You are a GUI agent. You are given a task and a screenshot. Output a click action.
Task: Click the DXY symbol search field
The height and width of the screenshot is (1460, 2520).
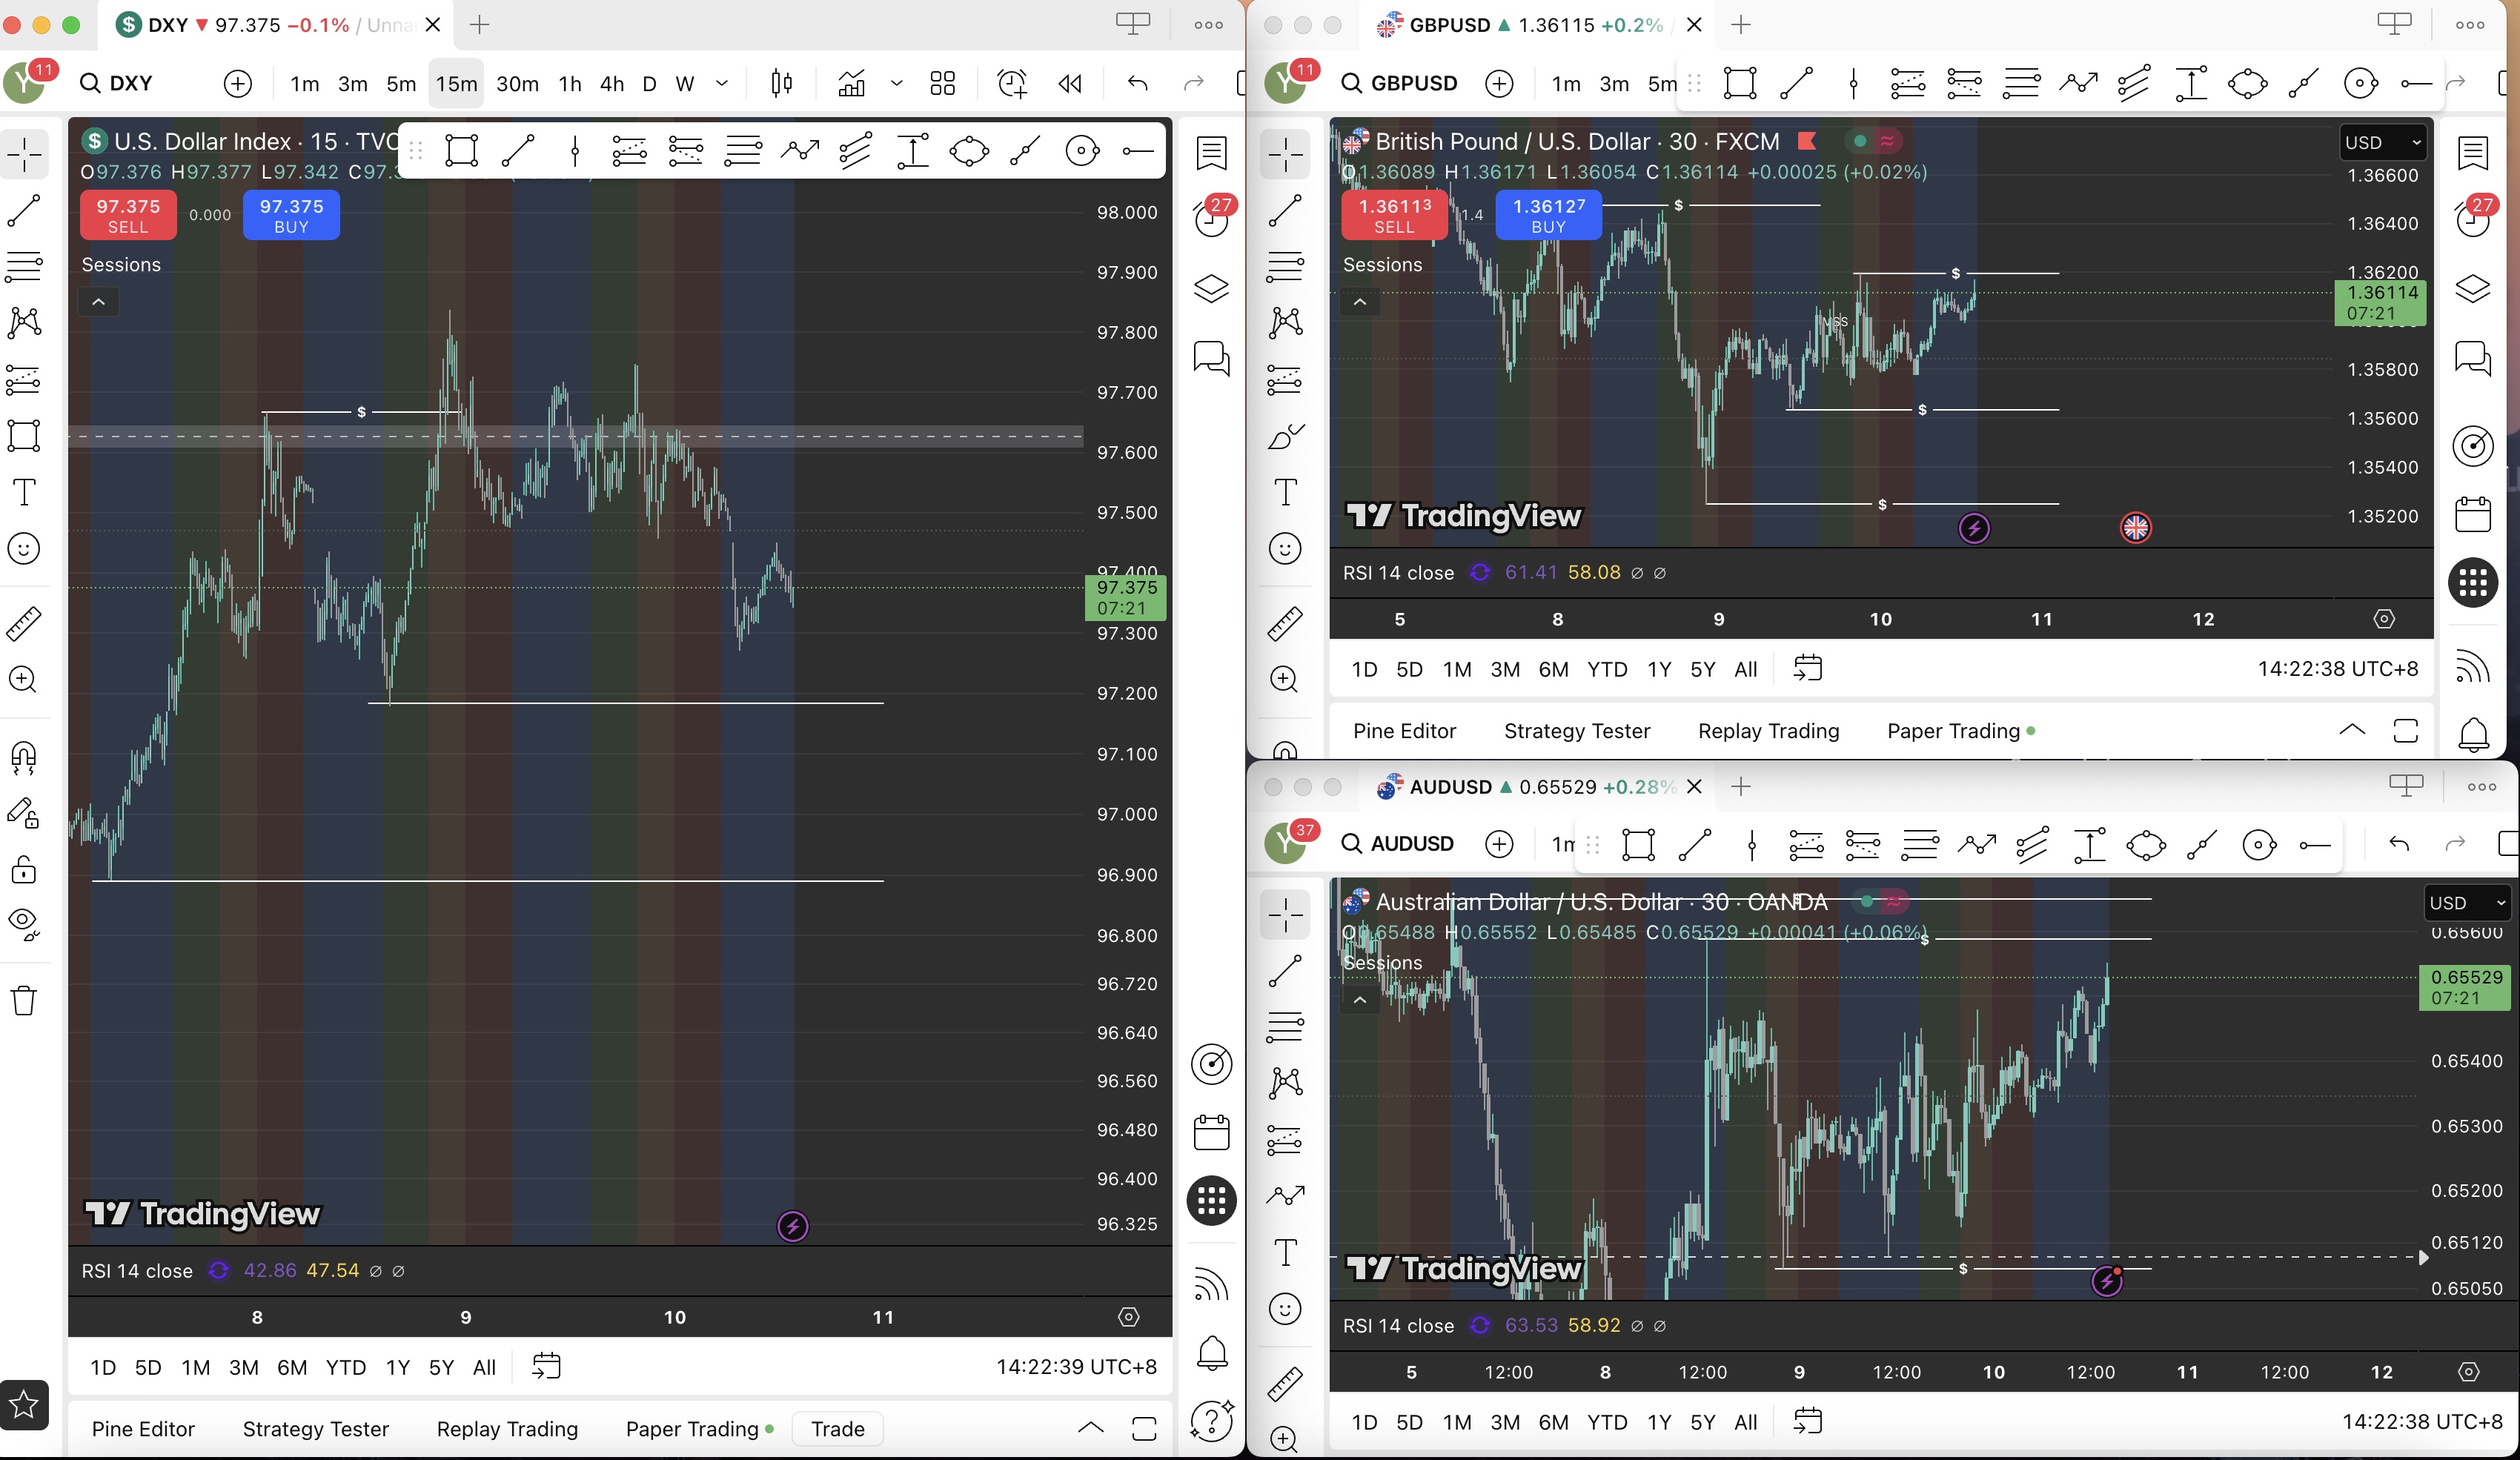(x=118, y=83)
